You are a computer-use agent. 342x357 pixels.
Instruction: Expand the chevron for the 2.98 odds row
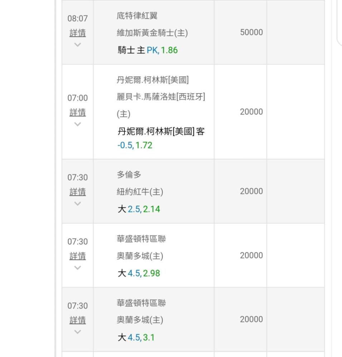[78, 268]
